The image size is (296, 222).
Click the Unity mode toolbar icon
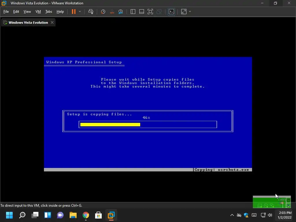coord(159,12)
